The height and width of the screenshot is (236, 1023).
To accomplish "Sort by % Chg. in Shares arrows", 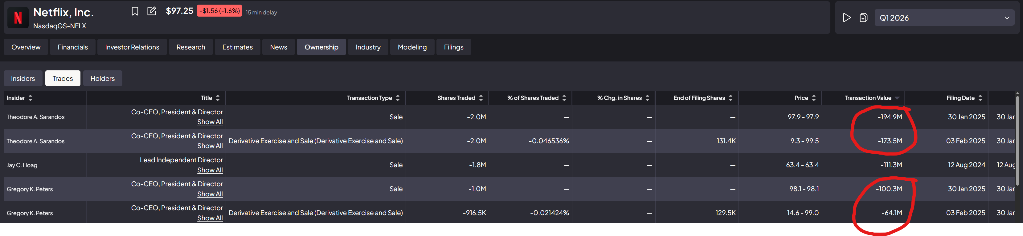I will coord(647,98).
